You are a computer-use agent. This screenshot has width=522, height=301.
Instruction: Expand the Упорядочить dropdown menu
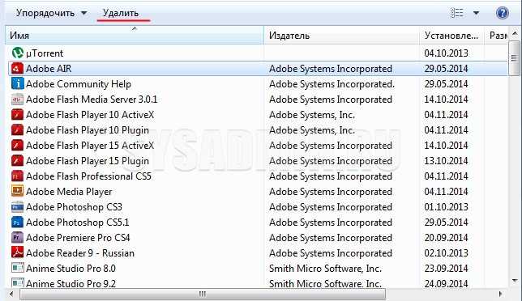tap(52, 13)
